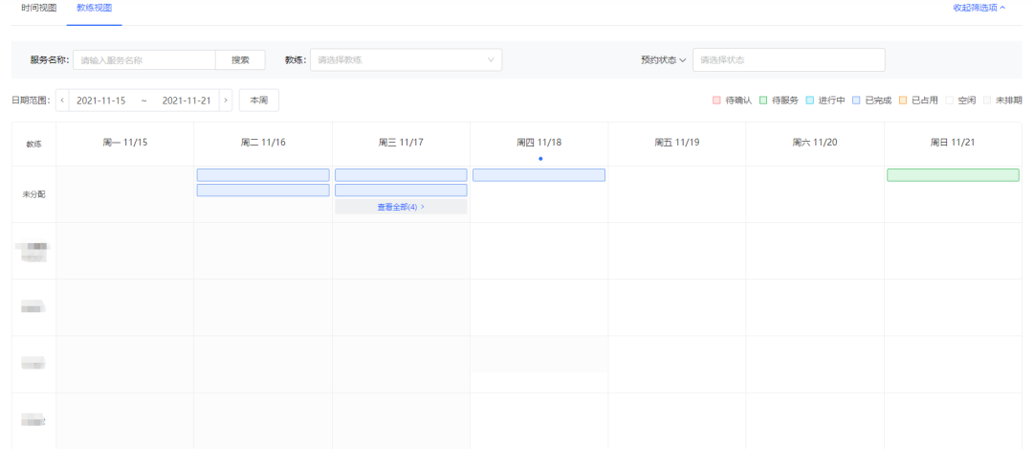Click the 已完成 legend swatch
Screen dimensions: 1033x449
[856, 101]
